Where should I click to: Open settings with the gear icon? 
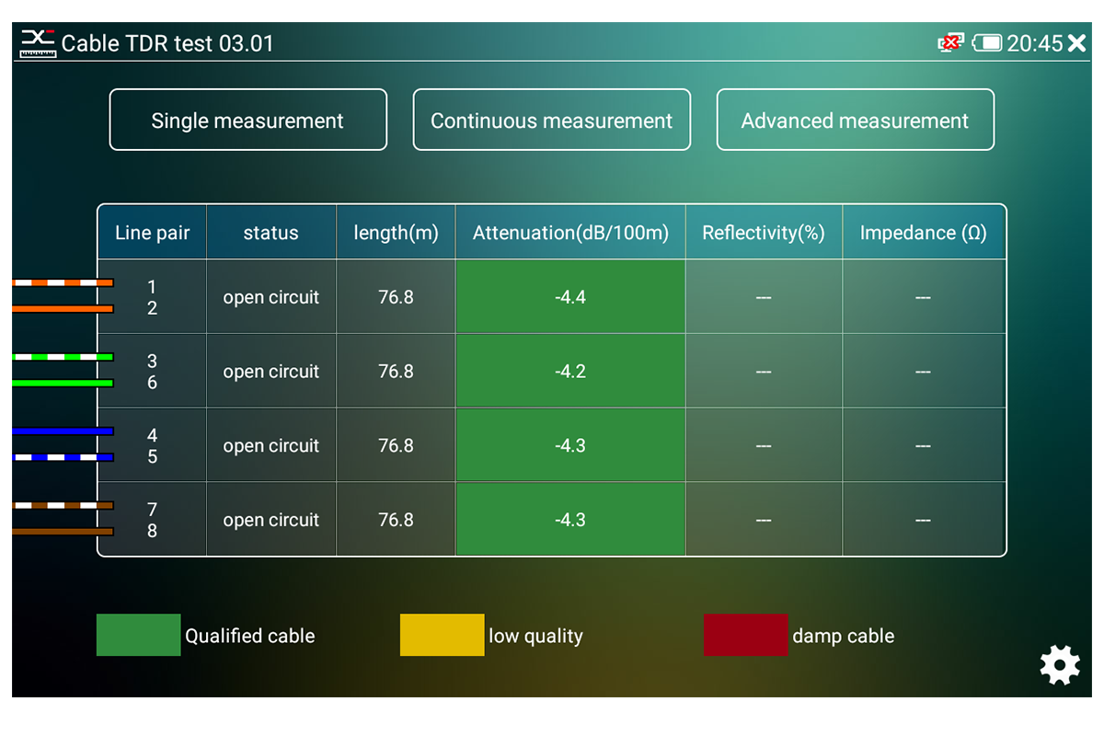[1060, 665]
